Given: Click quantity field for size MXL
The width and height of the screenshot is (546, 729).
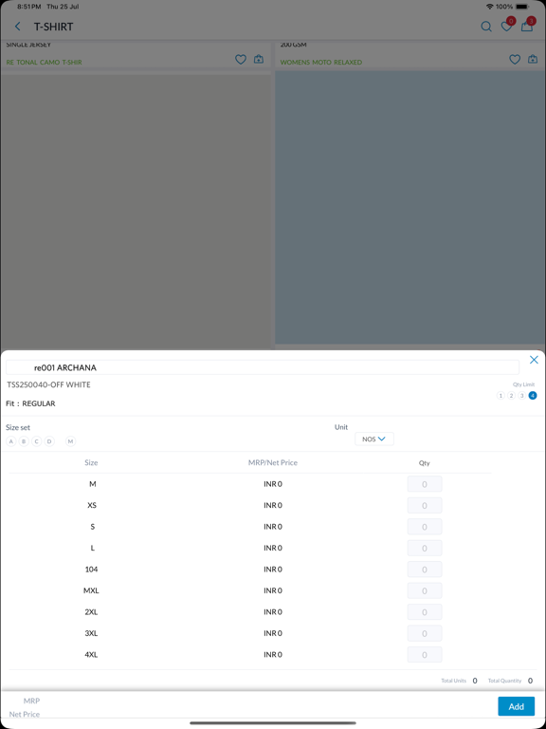Looking at the screenshot, I should click(x=425, y=591).
